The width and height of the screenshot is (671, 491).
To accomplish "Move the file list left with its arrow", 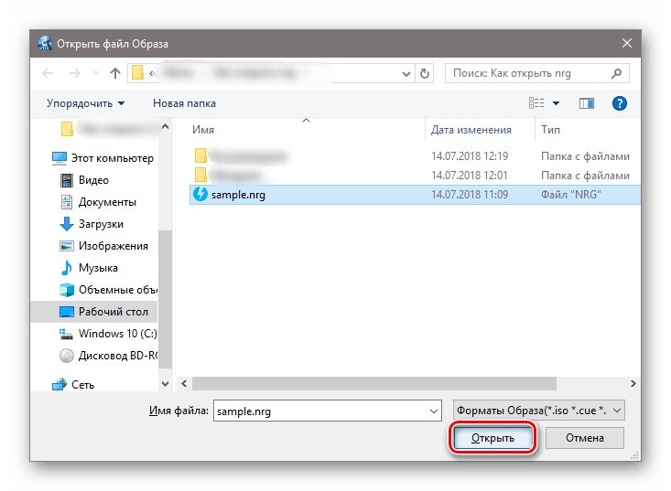I will pyautogui.click(x=184, y=384).
